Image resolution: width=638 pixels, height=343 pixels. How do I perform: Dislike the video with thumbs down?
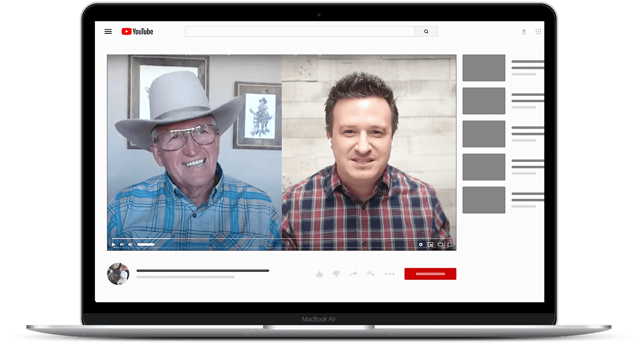pyautogui.click(x=336, y=274)
